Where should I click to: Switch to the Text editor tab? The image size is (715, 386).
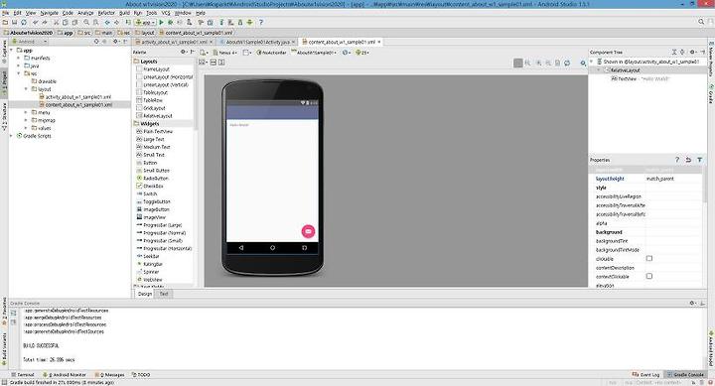[x=164, y=294]
